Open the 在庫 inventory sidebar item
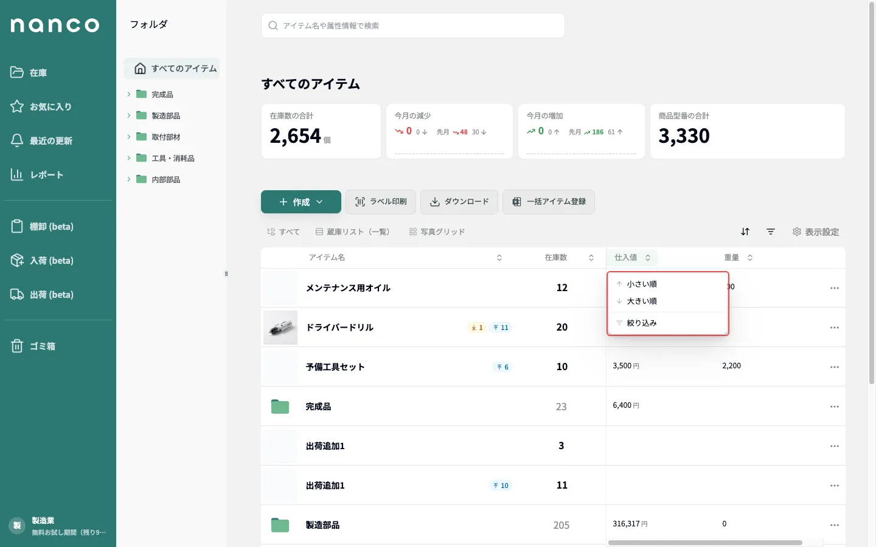 click(29, 72)
